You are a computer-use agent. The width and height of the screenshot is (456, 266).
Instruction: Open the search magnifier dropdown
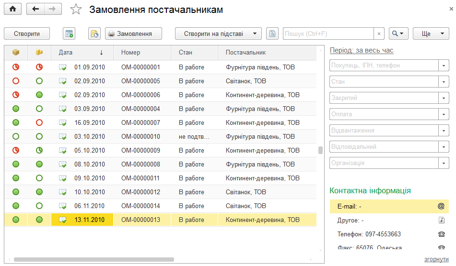(x=398, y=33)
